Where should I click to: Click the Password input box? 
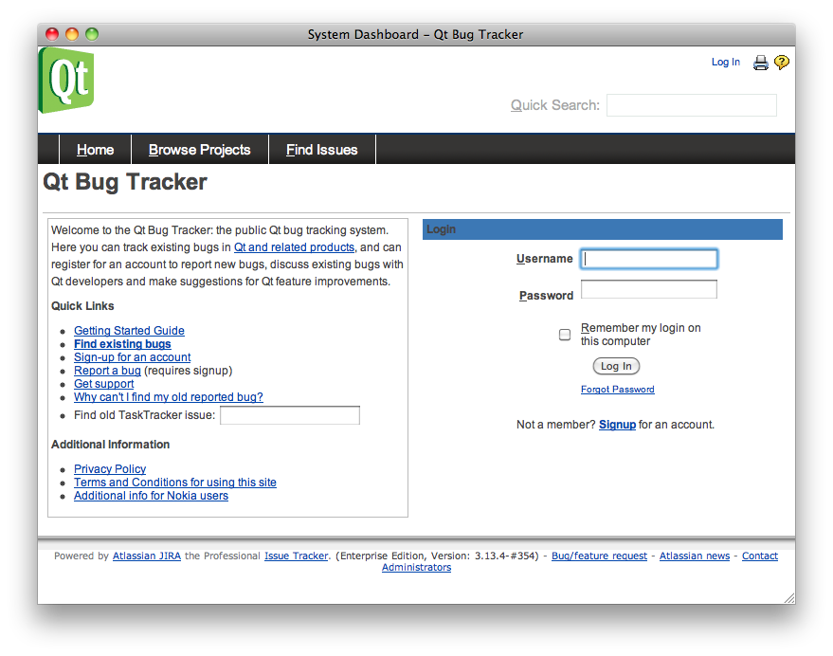(649, 290)
